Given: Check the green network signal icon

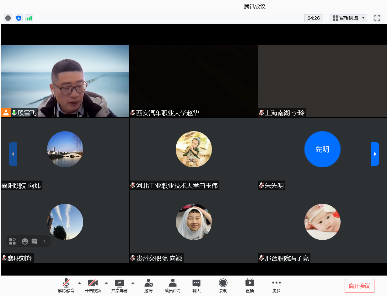Looking at the screenshot, I should (29, 18).
